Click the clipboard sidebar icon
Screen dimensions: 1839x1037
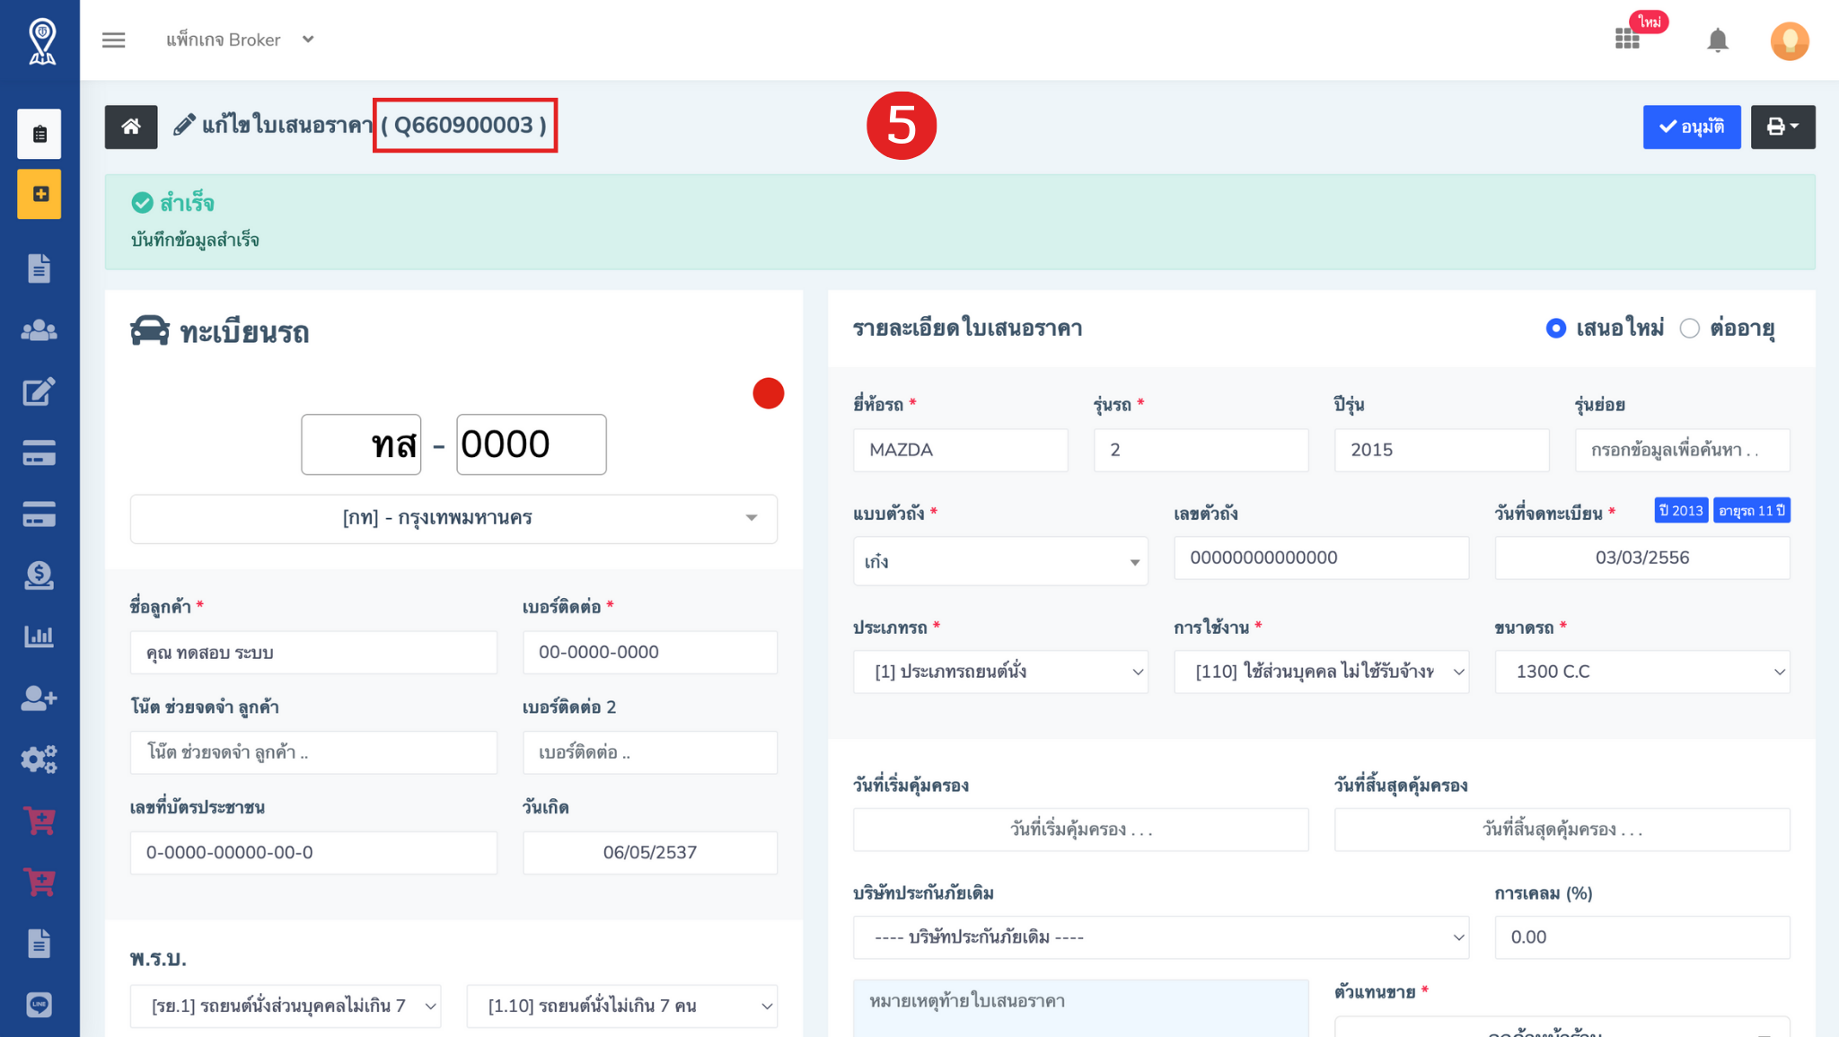pyautogui.click(x=40, y=134)
